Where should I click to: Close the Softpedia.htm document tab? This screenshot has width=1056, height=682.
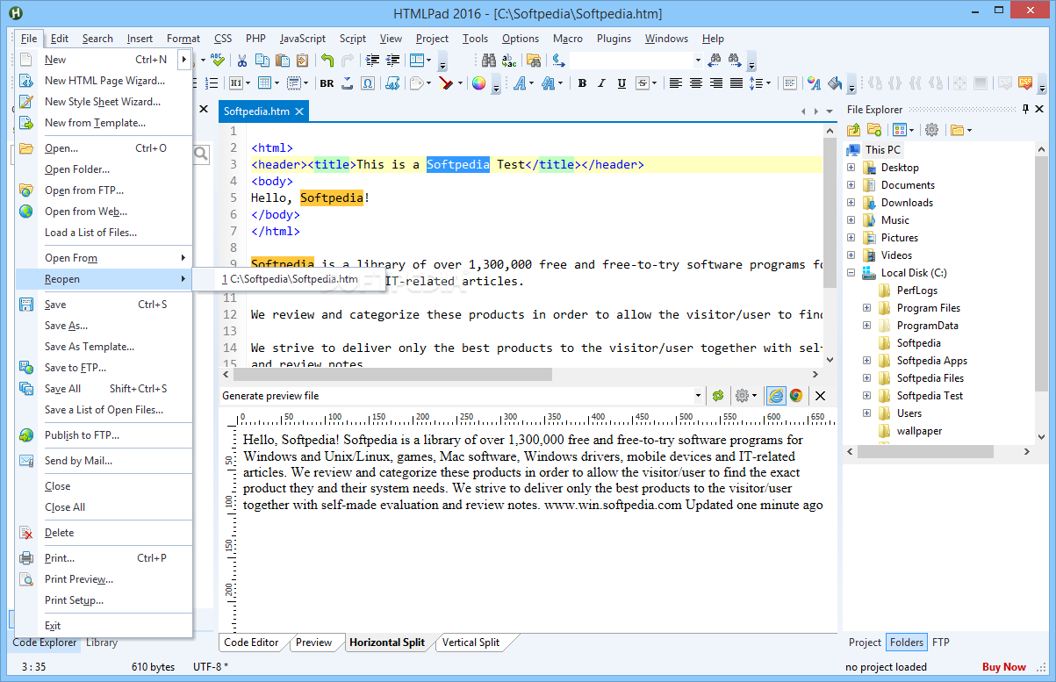298,111
